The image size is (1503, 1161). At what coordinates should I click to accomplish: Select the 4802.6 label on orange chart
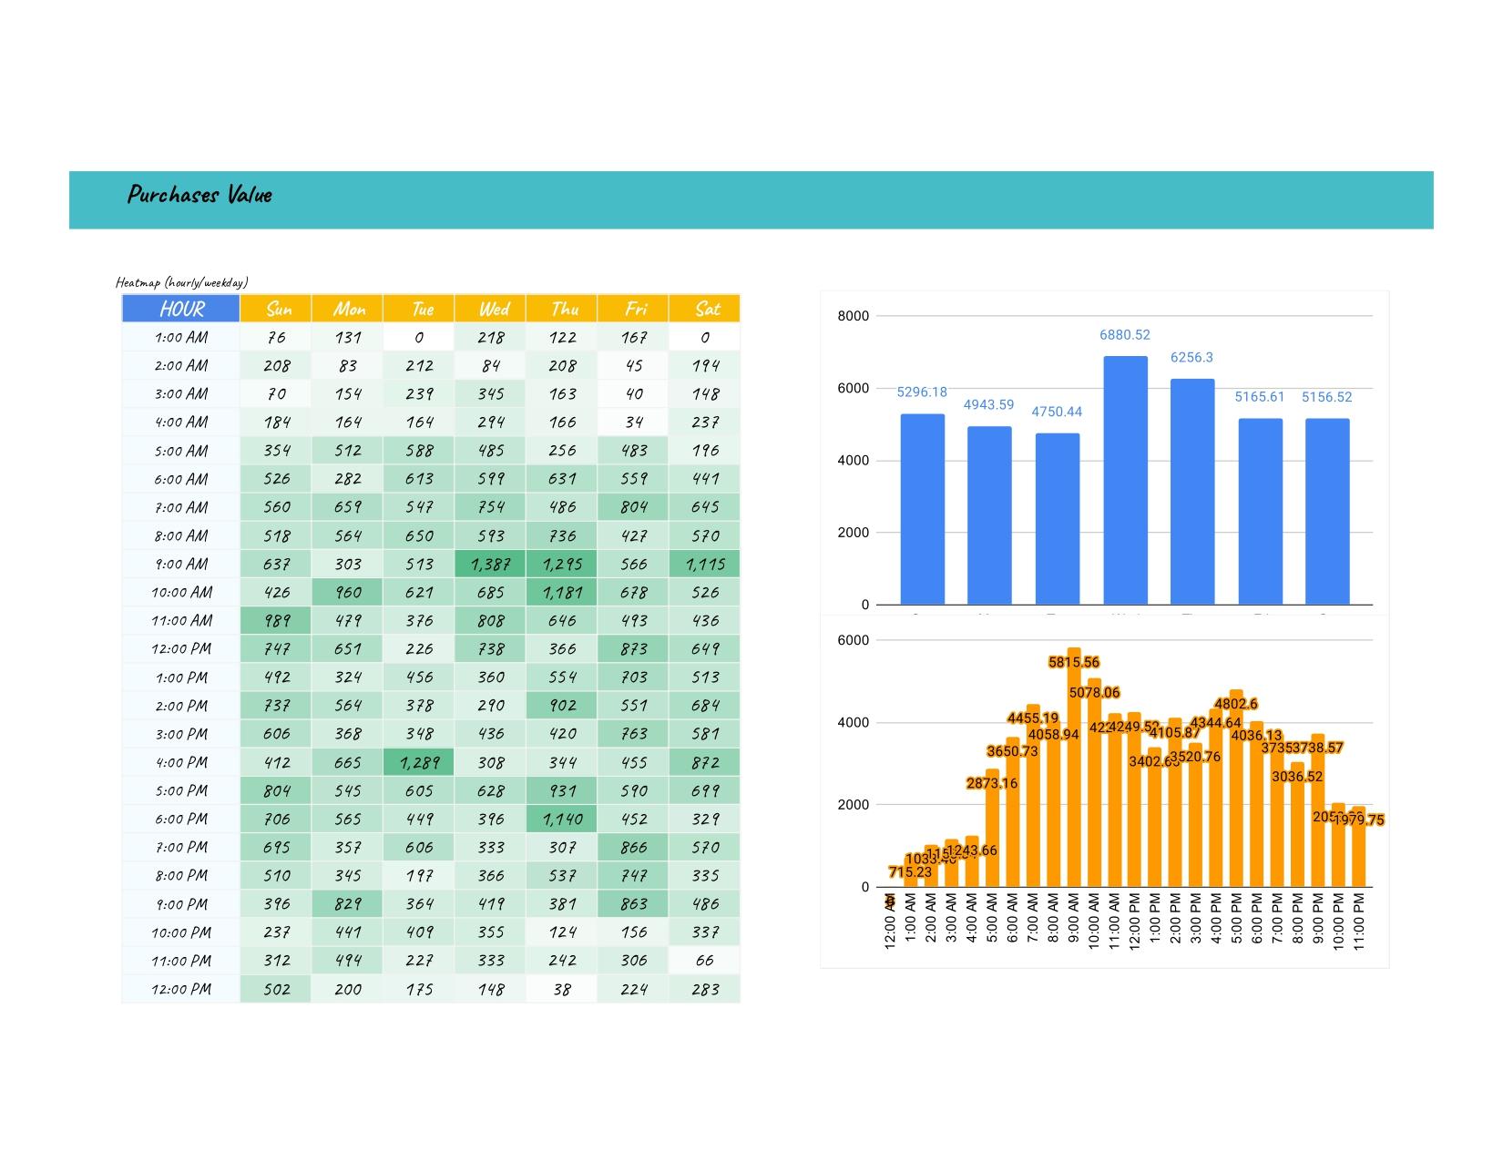click(x=1236, y=704)
